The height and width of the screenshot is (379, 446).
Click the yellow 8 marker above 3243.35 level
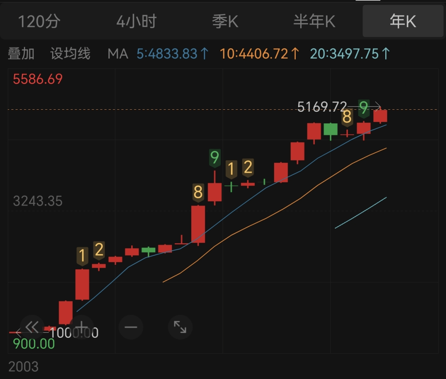click(198, 193)
